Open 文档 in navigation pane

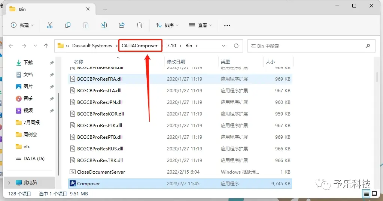[28, 75]
